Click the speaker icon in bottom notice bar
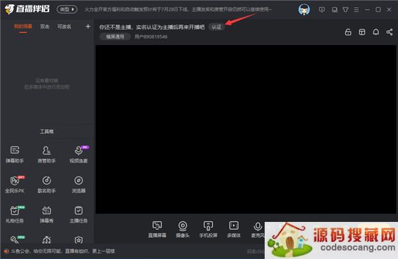 [x=6, y=251]
